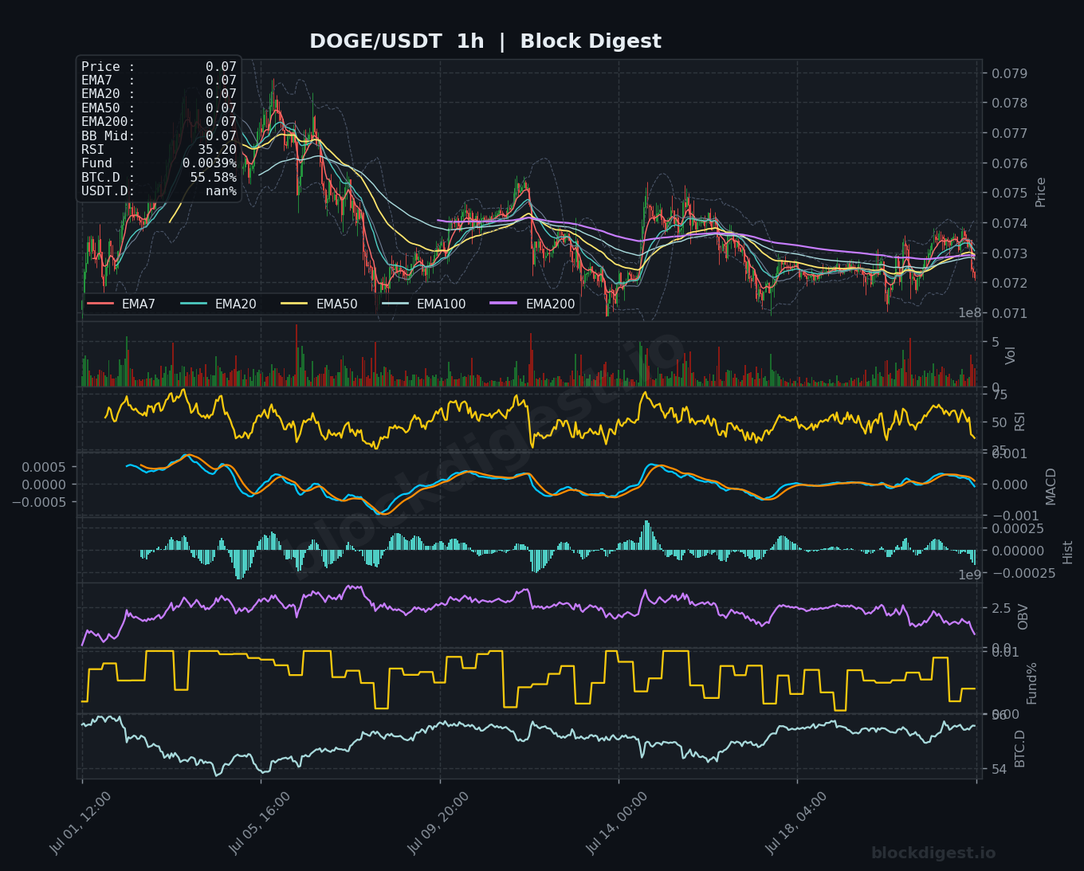Click the EMA100 label in the chart legend

(442, 304)
